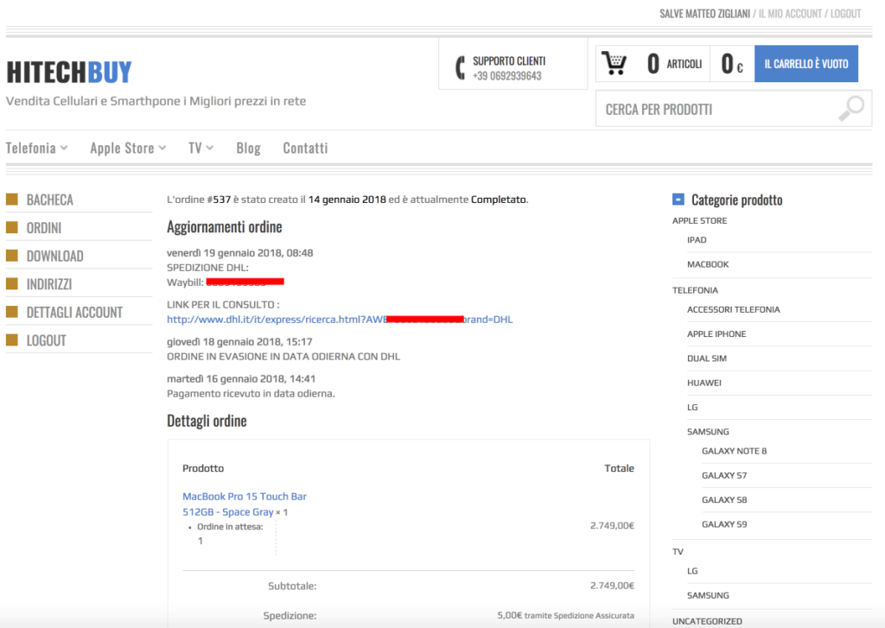Click the Aggiornamenti ordine heading
The height and width of the screenshot is (628, 885).
pyautogui.click(x=224, y=227)
